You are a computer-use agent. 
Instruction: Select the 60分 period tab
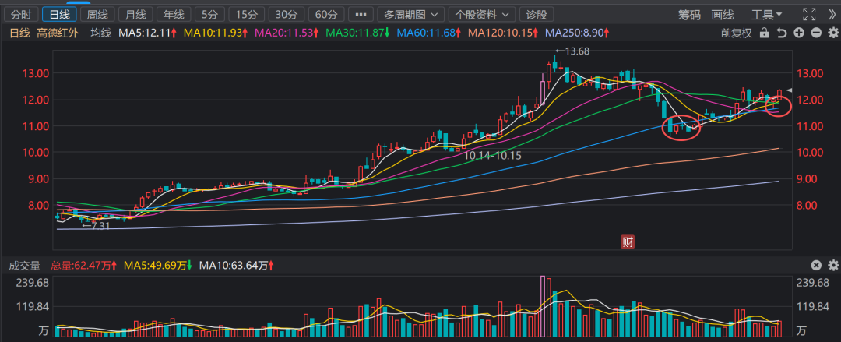point(323,15)
